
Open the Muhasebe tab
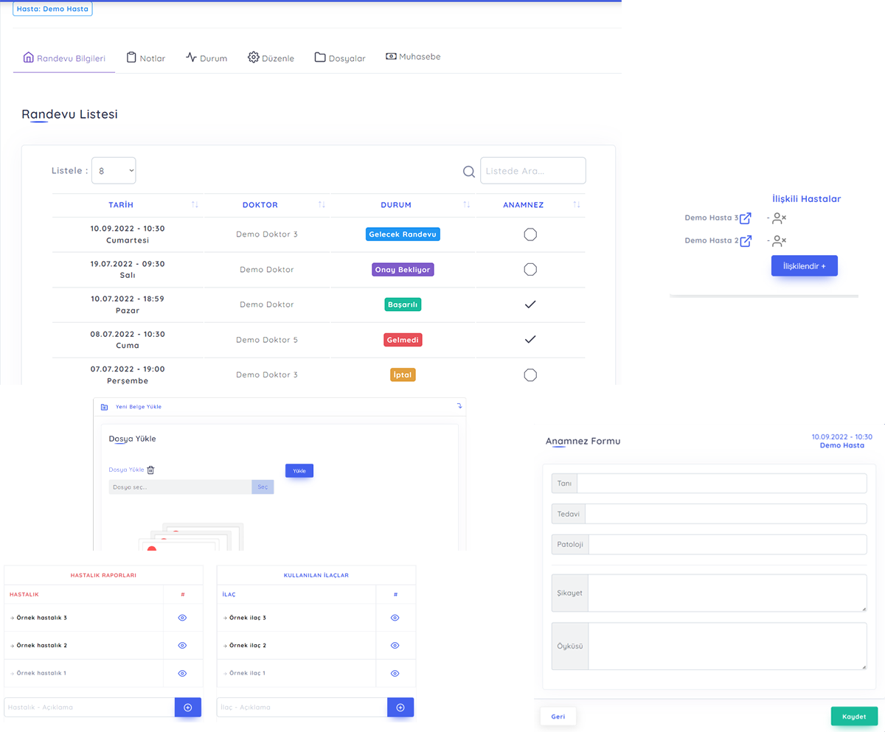click(x=413, y=57)
